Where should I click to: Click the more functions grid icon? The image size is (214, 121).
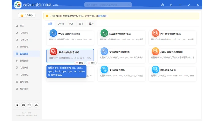pos(17,89)
